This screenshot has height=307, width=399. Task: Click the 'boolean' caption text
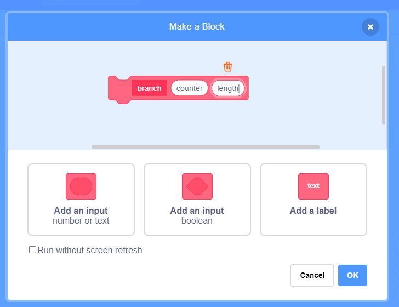click(197, 221)
